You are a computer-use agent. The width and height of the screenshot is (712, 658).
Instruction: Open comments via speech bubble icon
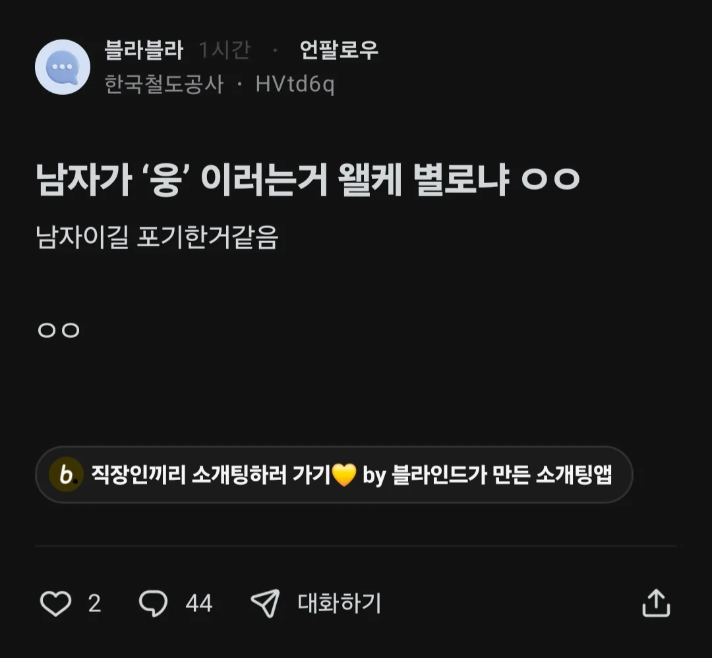tap(154, 603)
